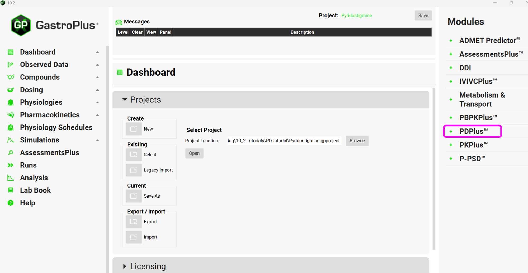Click the Project Location path field

[284, 141]
